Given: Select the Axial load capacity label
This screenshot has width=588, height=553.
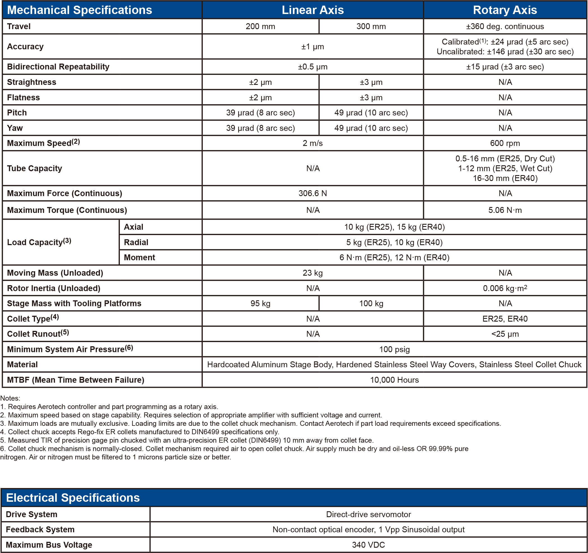Looking at the screenshot, I should coord(133,227).
